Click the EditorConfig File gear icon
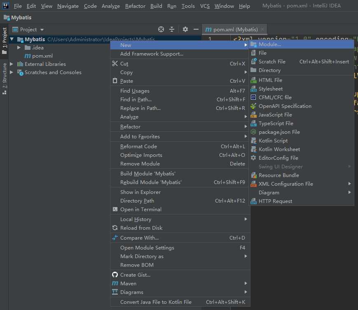The width and height of the screenshot is (358, 310). (x=253, y=158)
